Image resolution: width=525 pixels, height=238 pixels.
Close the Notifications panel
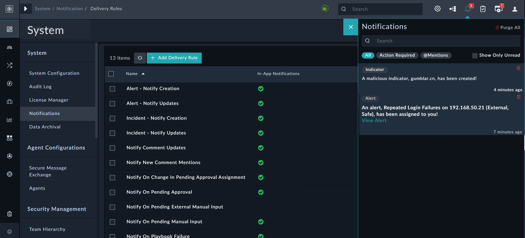point(351,27)
